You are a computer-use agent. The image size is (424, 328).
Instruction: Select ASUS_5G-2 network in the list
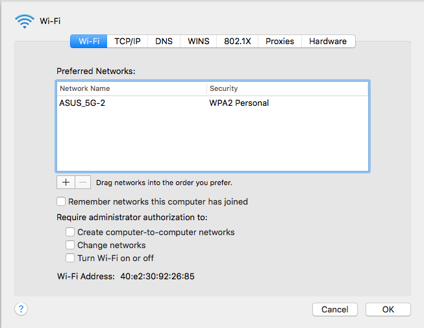212,103
